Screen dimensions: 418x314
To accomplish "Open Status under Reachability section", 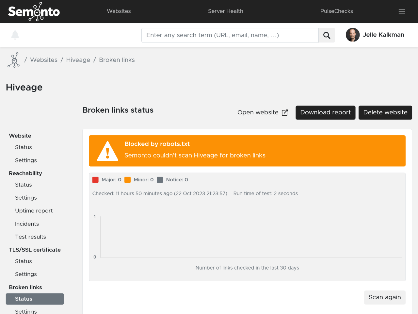I will [x=24, y=185].
